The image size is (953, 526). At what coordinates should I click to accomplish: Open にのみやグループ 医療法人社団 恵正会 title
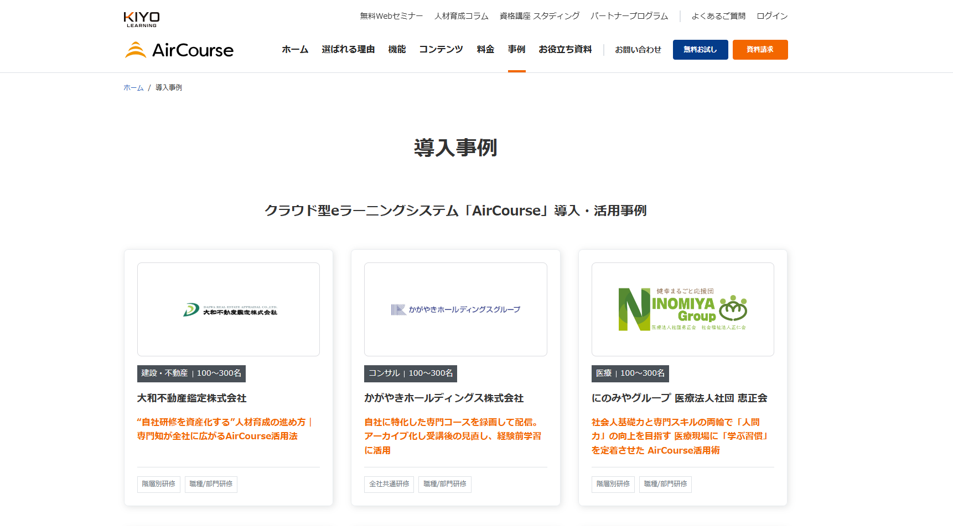[680, 398]
